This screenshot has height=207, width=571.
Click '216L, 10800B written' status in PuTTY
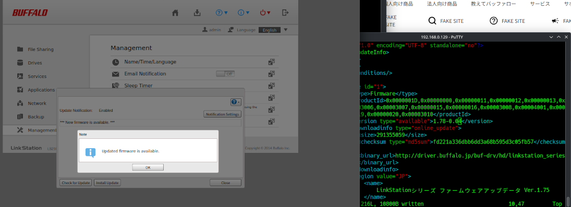point(392,204)
